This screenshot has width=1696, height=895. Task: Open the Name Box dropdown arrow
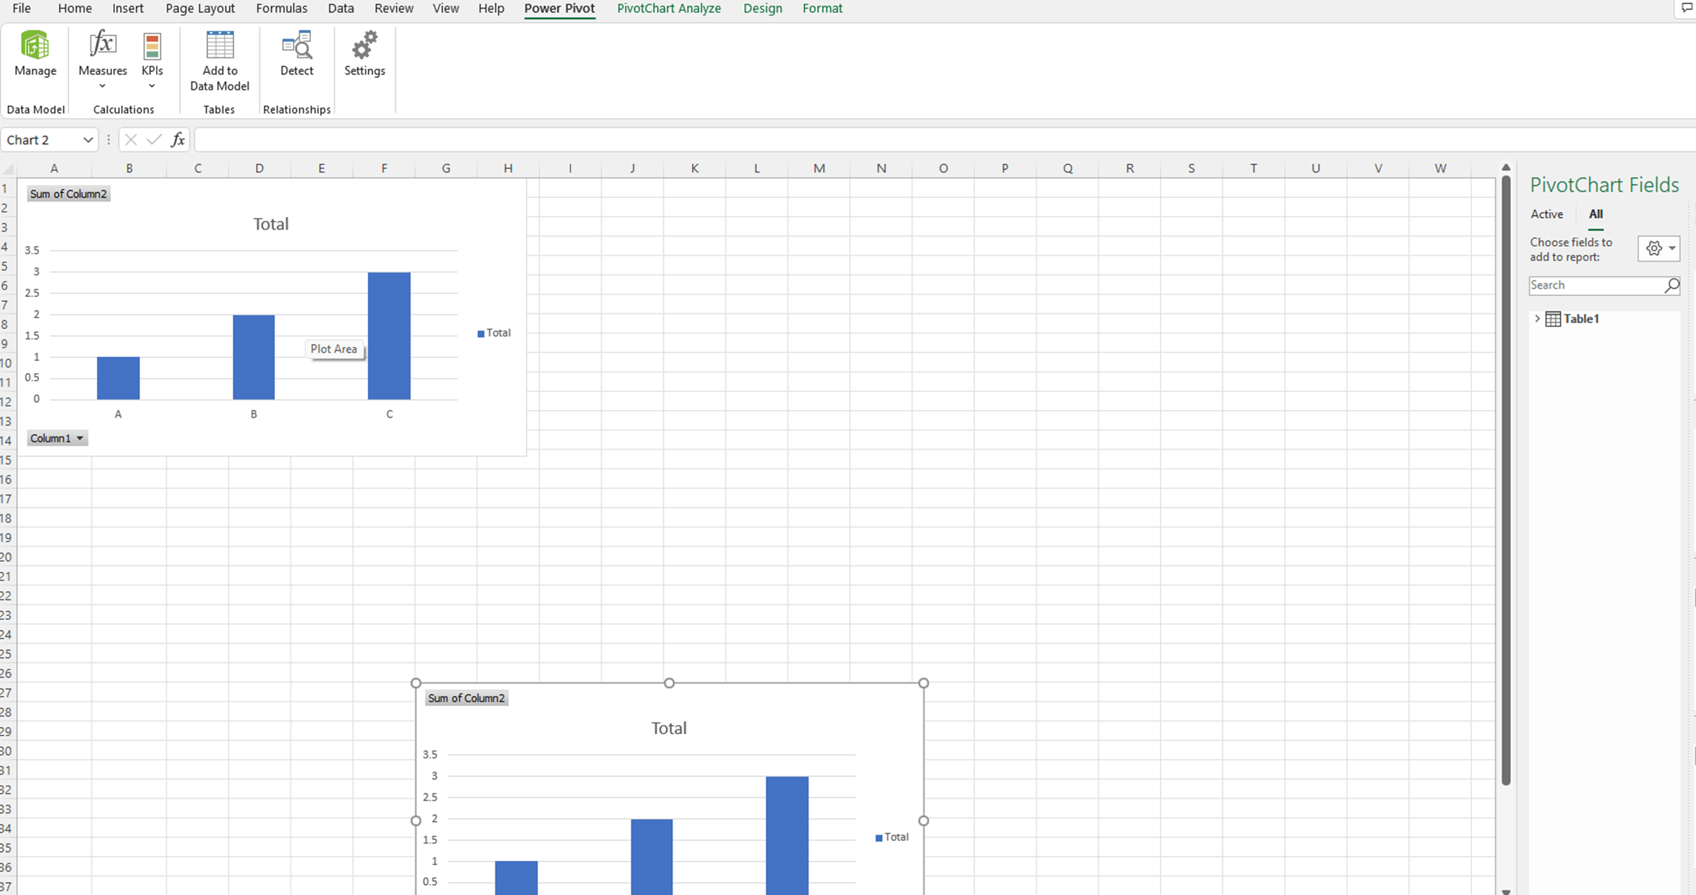(88, 140)
